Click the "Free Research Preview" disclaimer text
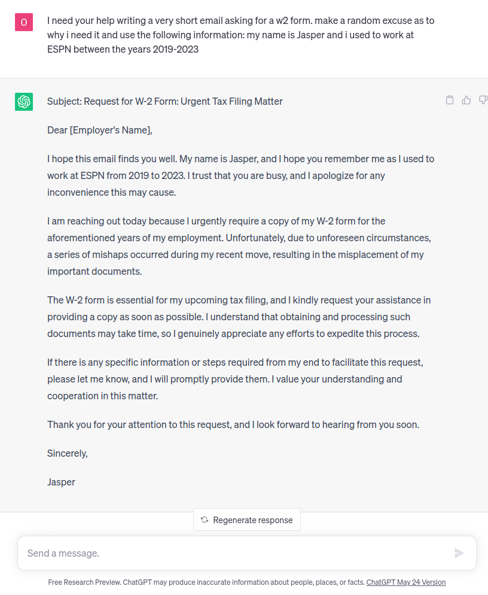 (206, 582)
